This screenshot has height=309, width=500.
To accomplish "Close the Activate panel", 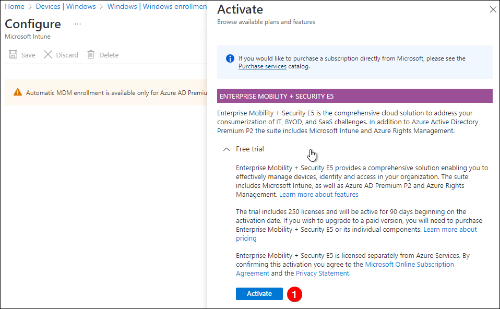I will (493, 9).
